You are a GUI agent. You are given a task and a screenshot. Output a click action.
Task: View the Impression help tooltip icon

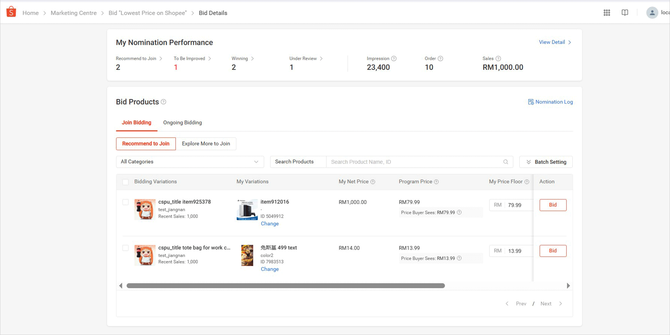tap(393, 58)
